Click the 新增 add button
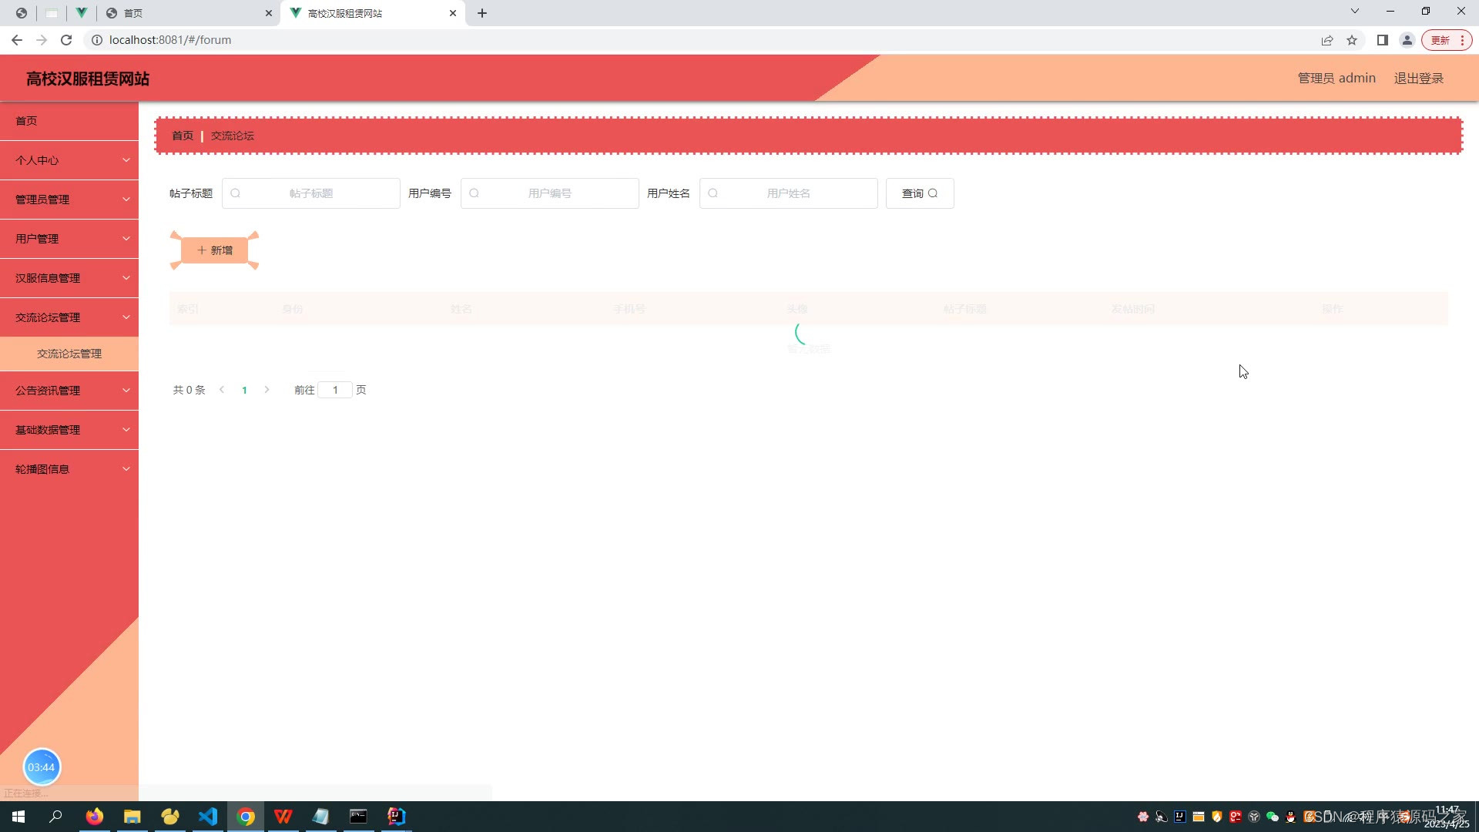Image resolution: width=1479 pixels, height=832 pixels. (x=214, y=250)
